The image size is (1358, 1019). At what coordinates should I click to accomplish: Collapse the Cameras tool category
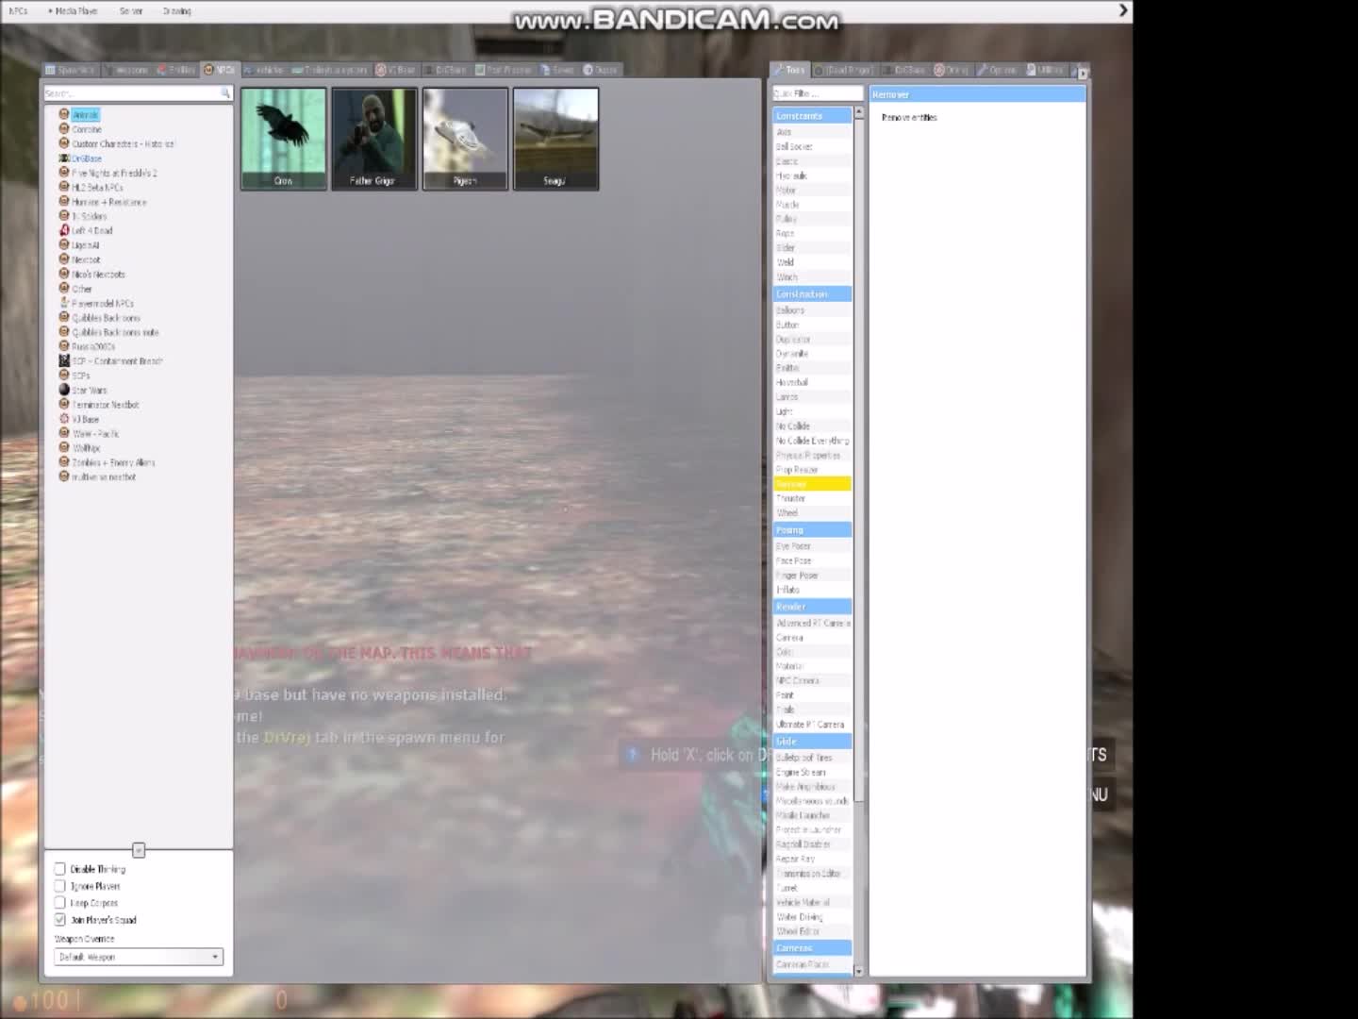click(812, 947)
